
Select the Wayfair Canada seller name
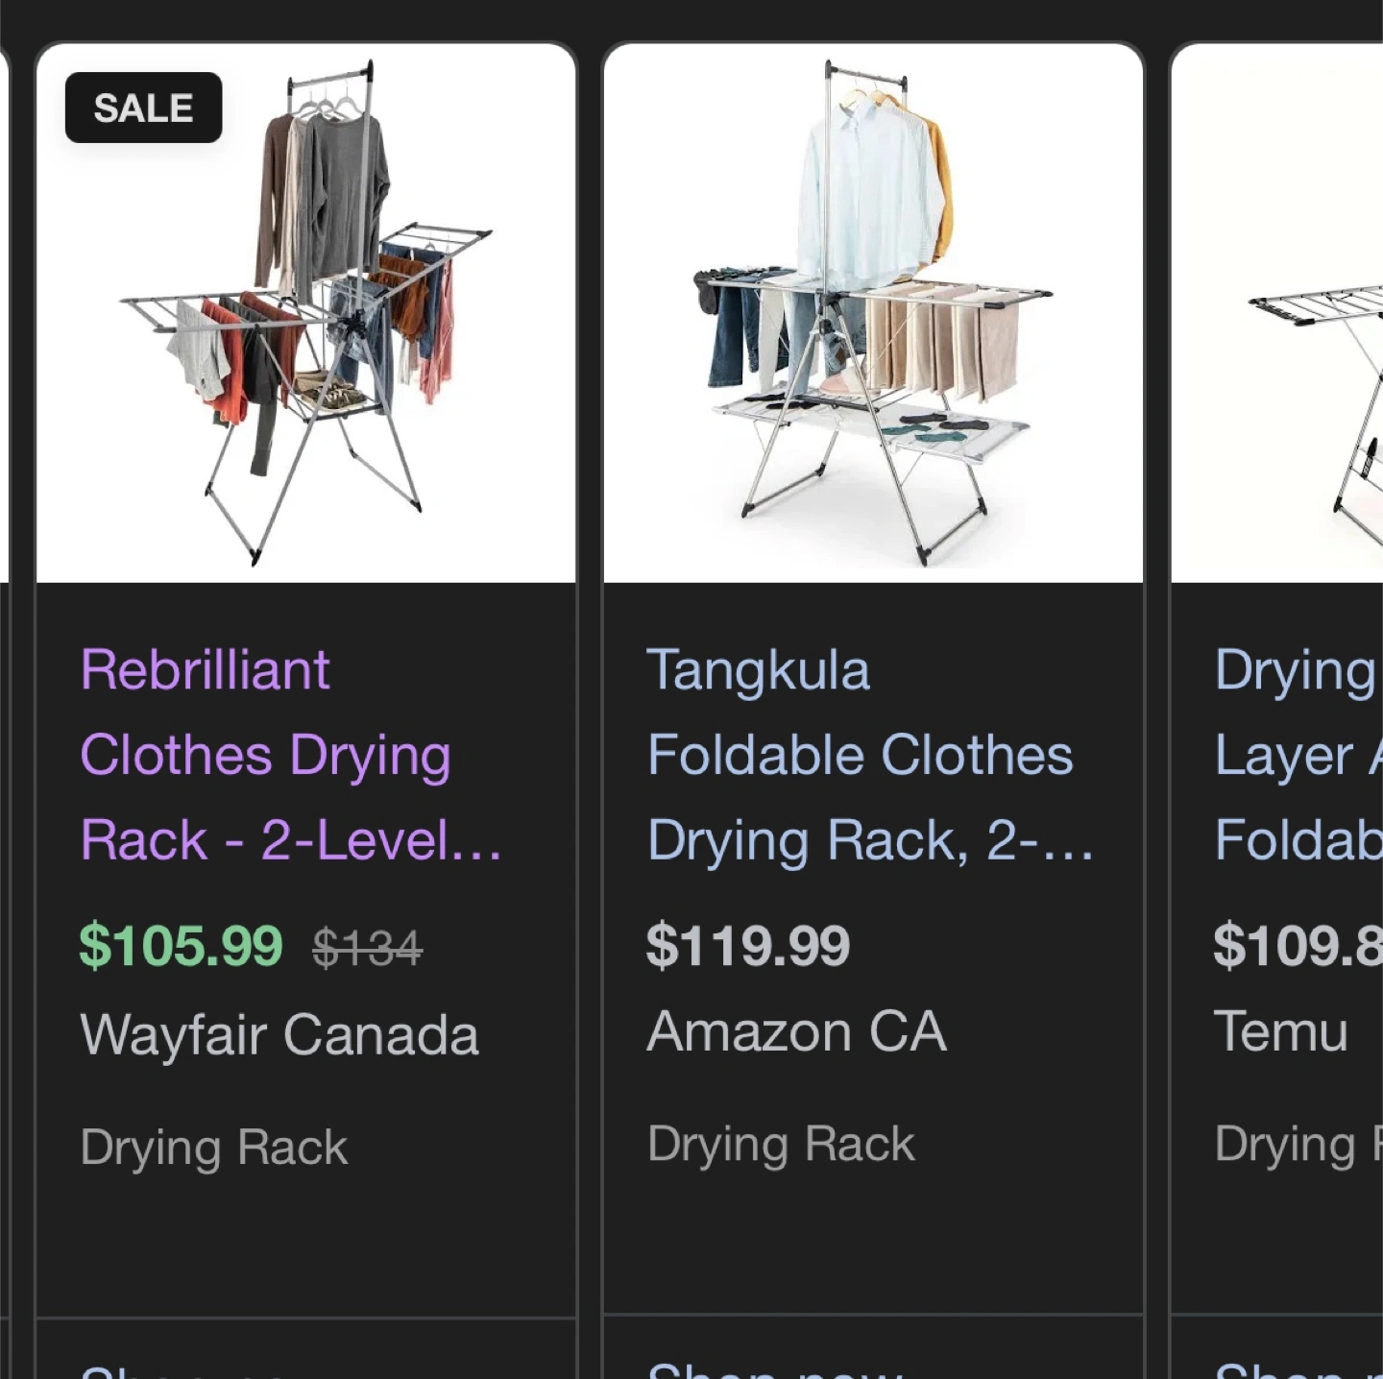point(279,1035)
